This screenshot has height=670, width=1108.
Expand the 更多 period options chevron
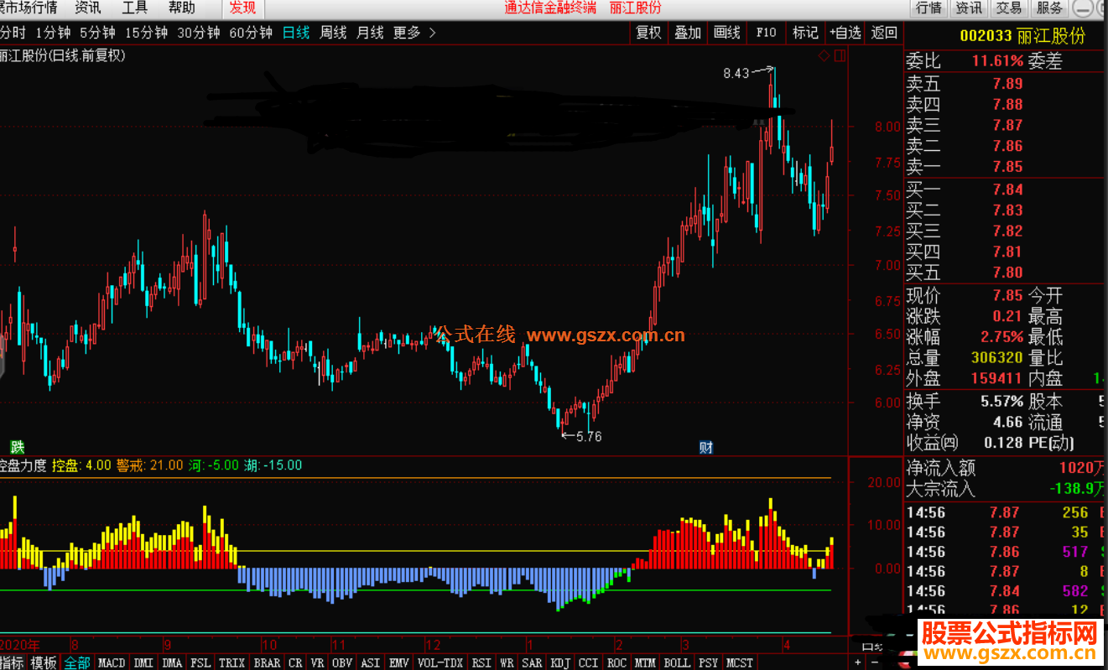432,33
